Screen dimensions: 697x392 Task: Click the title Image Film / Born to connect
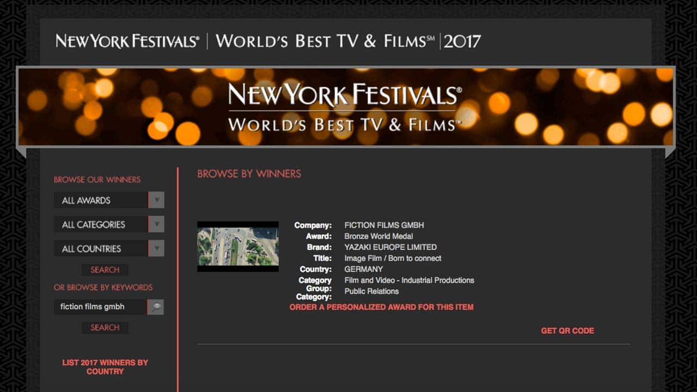pos(393,258)
